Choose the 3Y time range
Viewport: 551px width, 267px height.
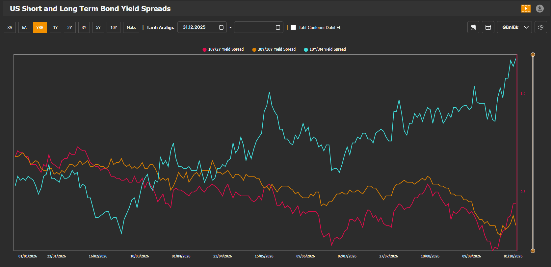point(84,27)
